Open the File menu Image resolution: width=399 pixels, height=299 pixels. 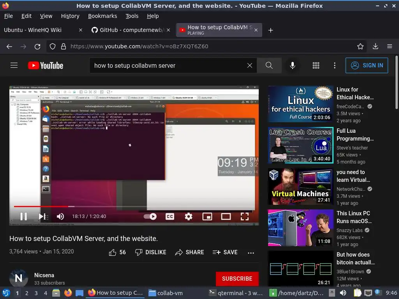pyautogui.click(x=9, y=16)
